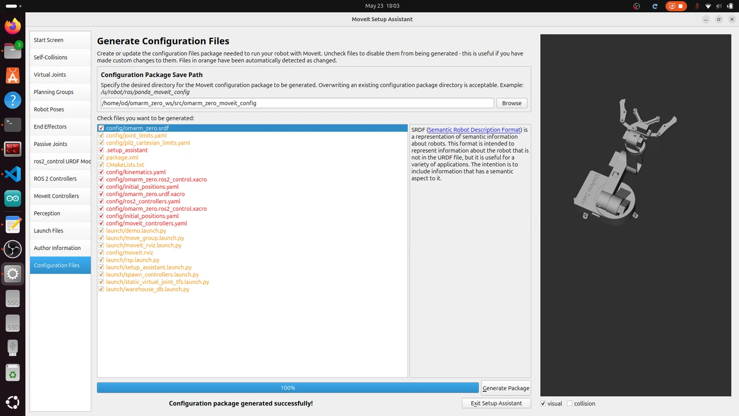Toggle the .setup_assistant file checkbox

coord(101,150)
